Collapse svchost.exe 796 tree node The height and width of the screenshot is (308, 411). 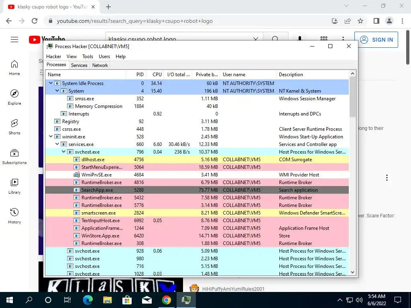coord(63,152)
